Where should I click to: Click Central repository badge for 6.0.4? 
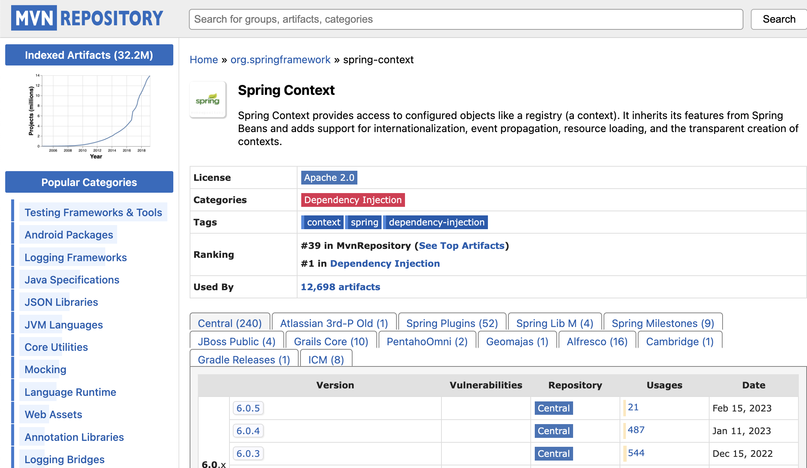[553, 431]
